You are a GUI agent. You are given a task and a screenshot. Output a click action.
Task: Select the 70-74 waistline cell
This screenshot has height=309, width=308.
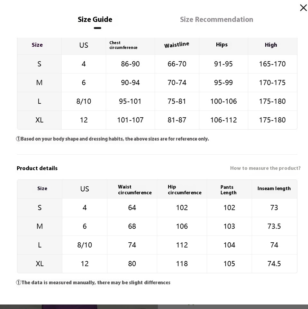tap(177, 82)
